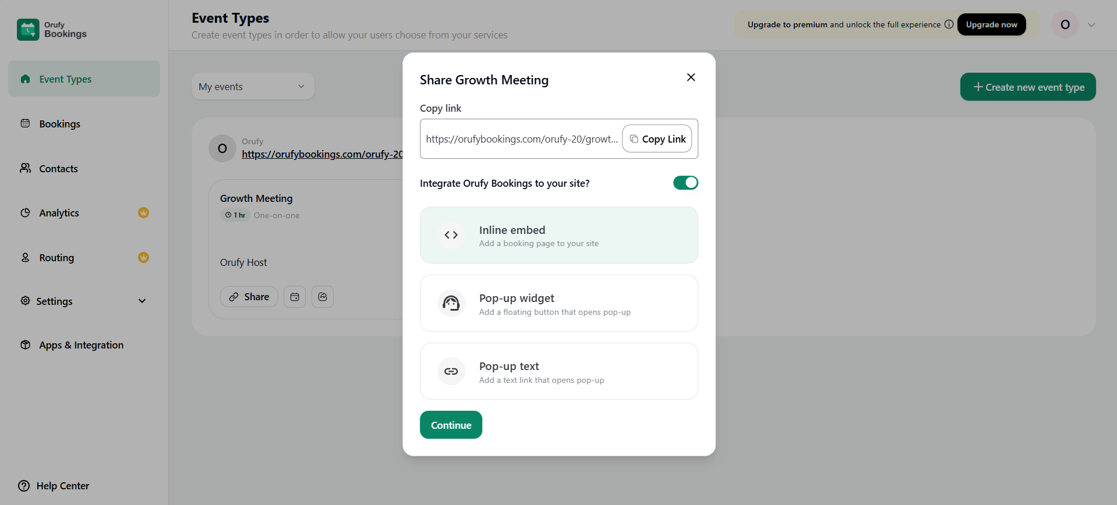Click the Continue button
1117x505 pixels.
451,425
